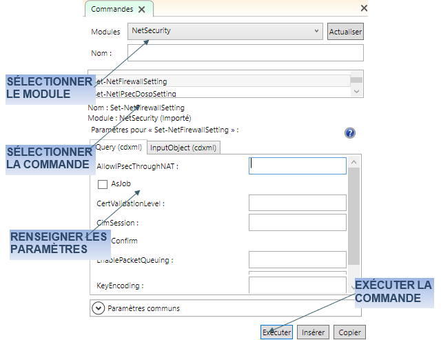Screen dimensions: 441x340
Task: Close the Commandes tab with its X
Action: [x=142, y=9]
